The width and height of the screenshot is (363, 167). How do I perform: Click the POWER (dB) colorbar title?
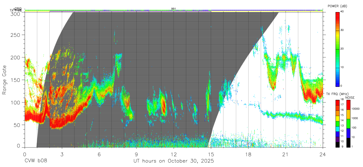pyautogui.click(x=338, y=6)
